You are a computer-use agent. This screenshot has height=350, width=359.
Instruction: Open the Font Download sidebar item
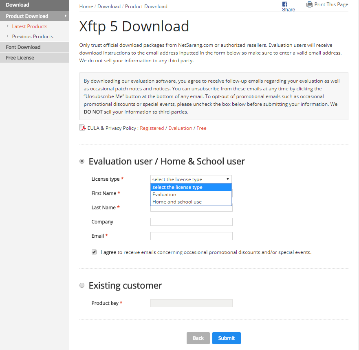[34, 47]
